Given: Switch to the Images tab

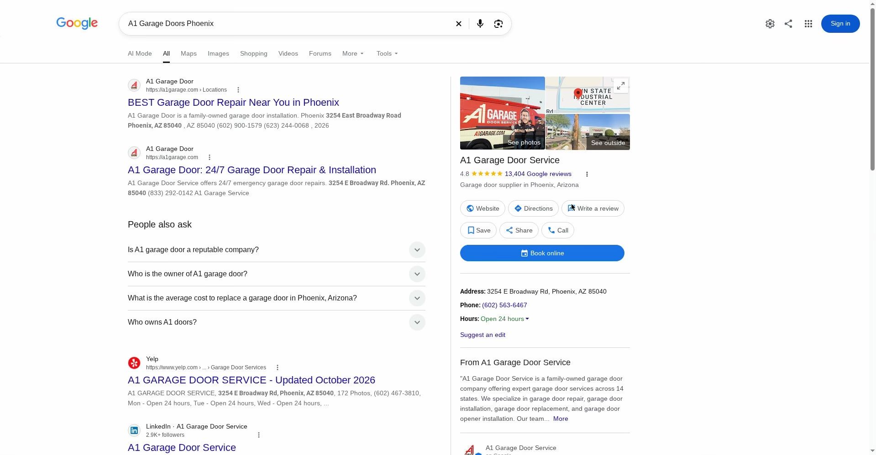Looking at the screenshot, I should (218, 53).
